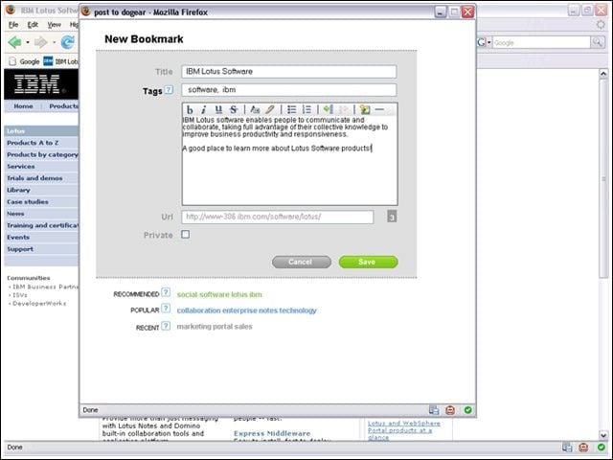Add the recommended tag 'social-software'
The height and width of the screenshot is (460, 613).
202,294
